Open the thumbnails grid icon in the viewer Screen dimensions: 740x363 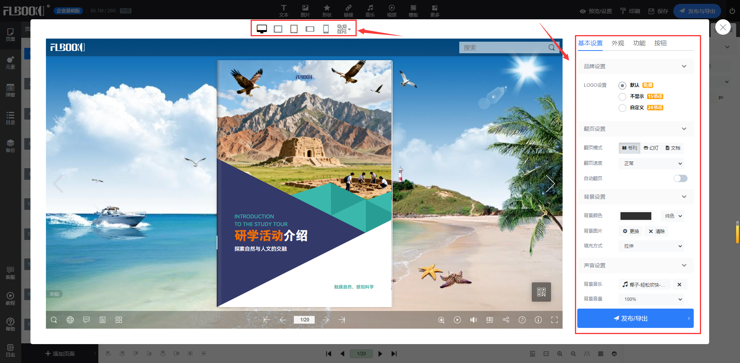[119, 320]
